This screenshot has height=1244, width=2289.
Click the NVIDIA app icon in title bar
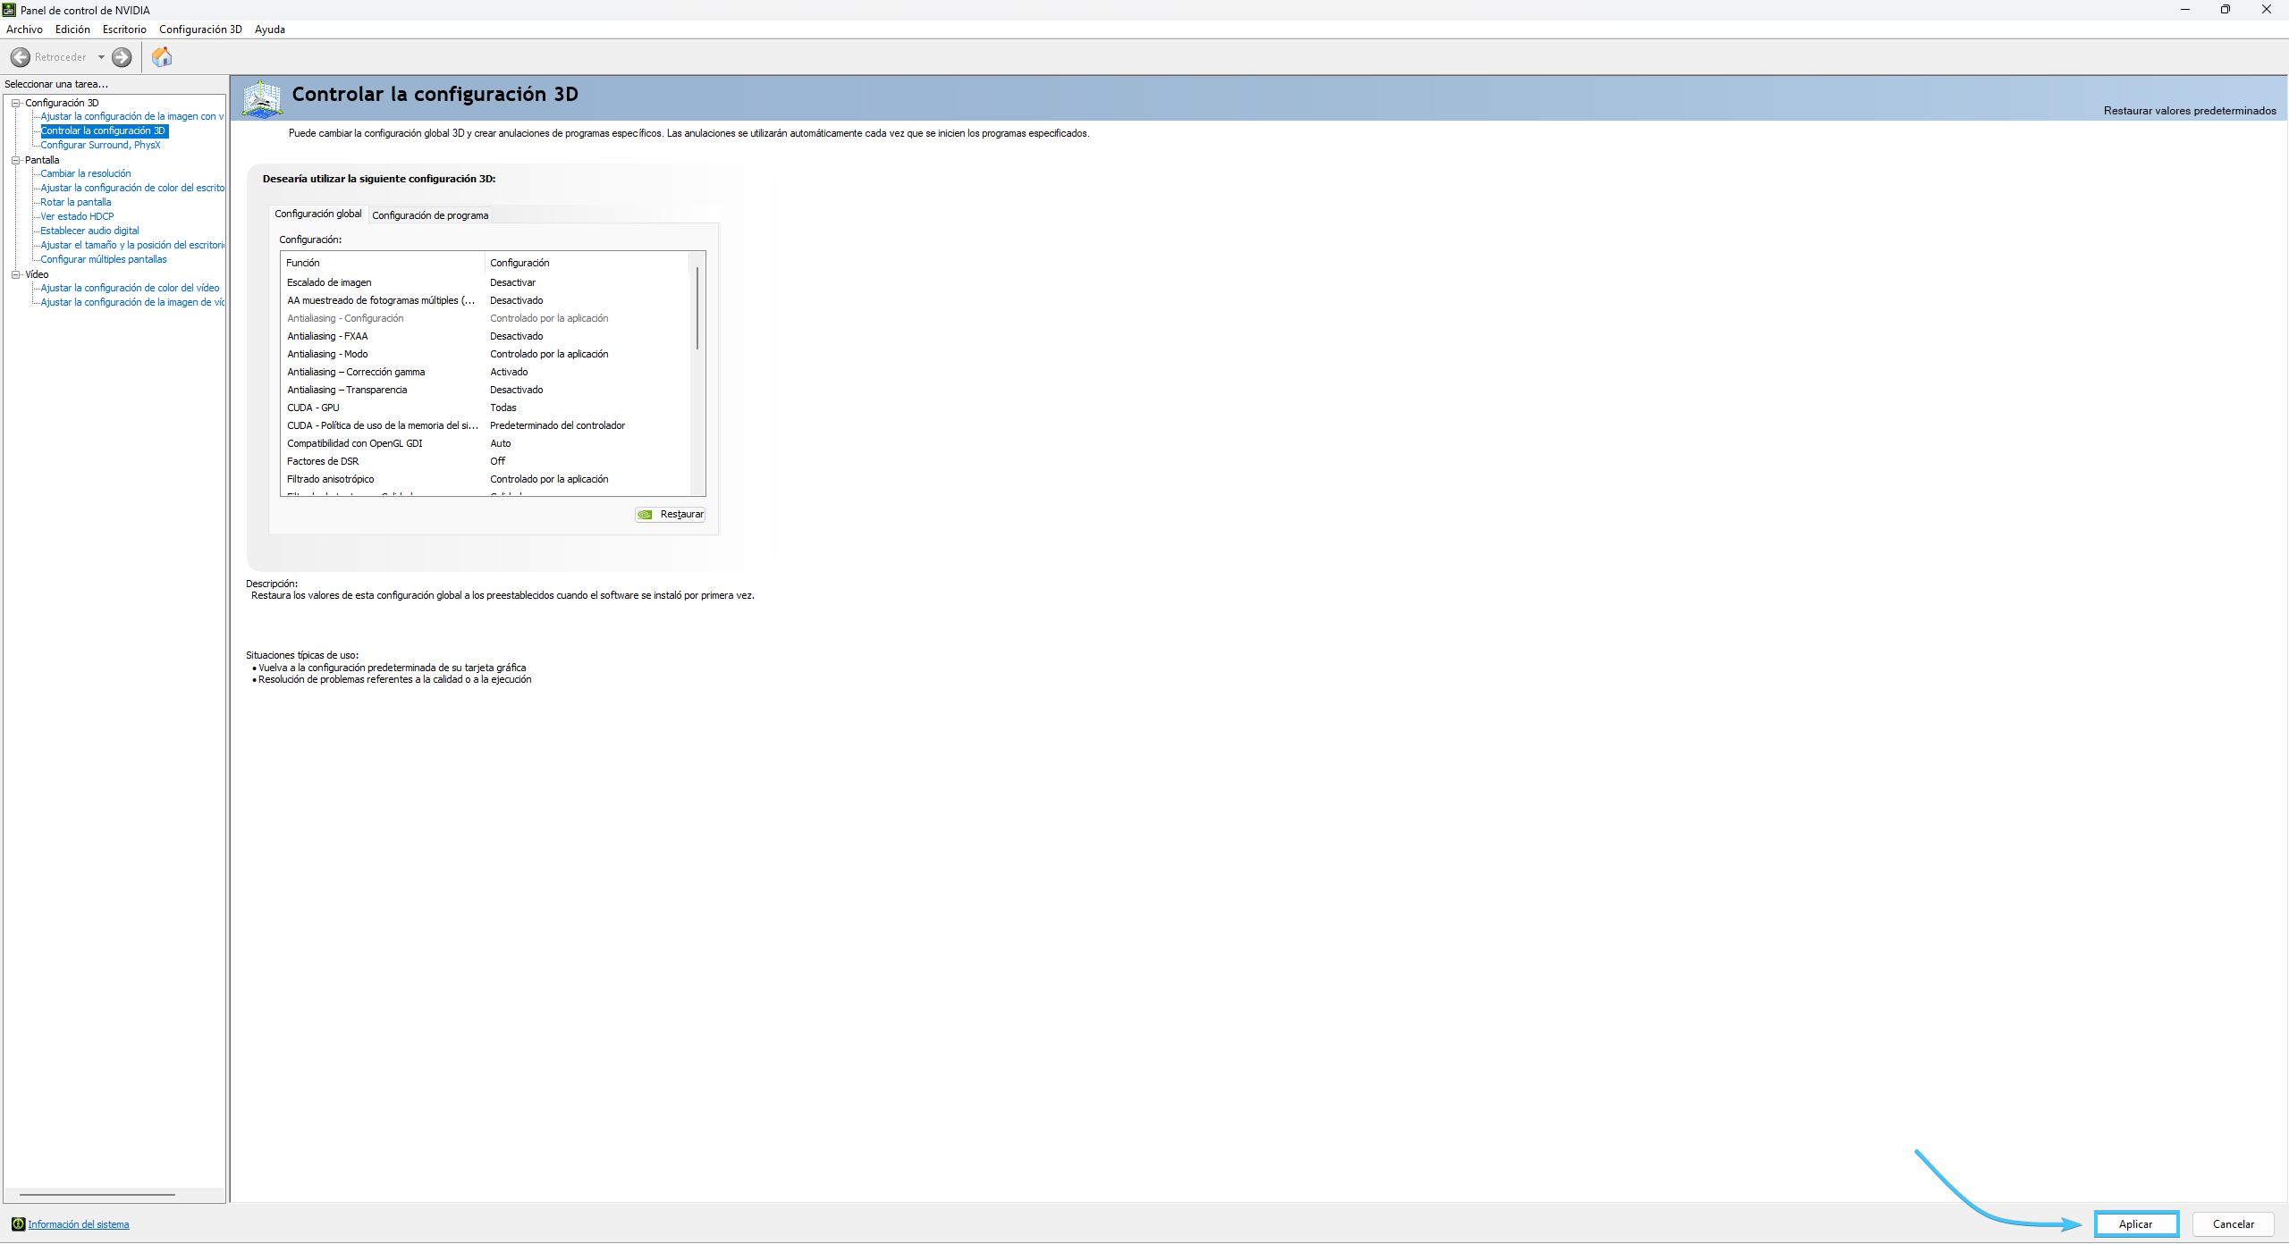point(9,10)
